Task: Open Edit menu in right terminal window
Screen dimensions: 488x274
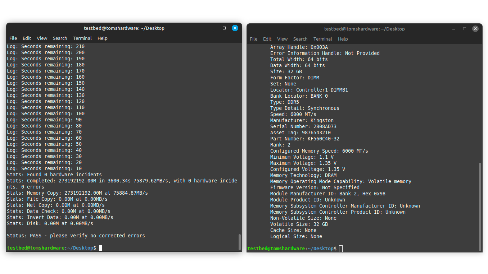Action: (267, 39)
